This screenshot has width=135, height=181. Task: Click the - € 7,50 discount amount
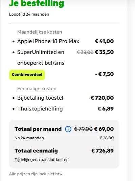click(x=105, y=74)
